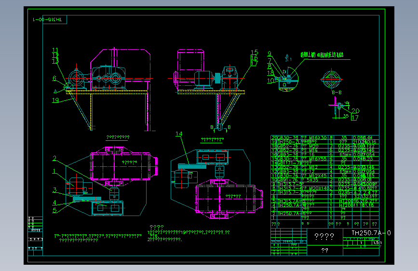Select balloon callout number 18 near detail A

(270, 72)
